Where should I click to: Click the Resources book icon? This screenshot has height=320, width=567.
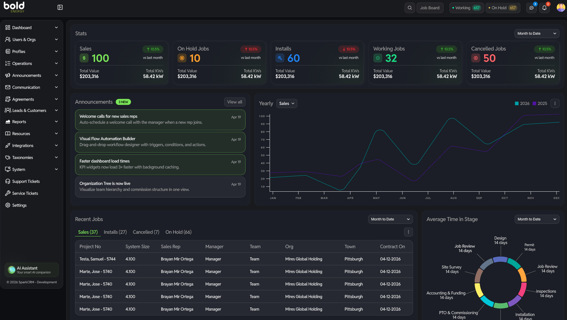pos(8,133)
